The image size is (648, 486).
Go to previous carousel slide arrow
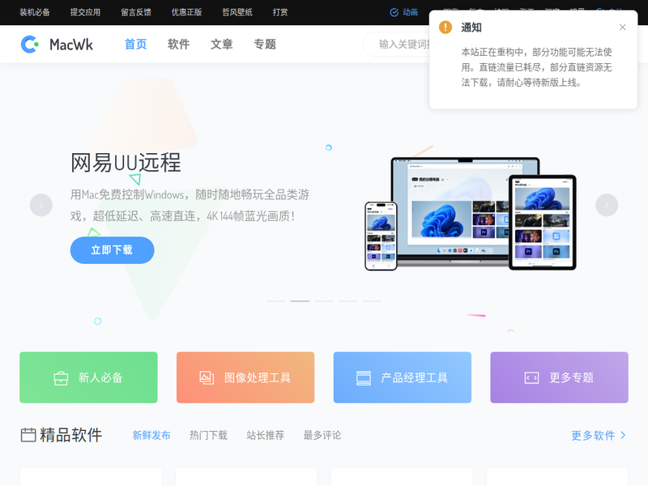41,205
